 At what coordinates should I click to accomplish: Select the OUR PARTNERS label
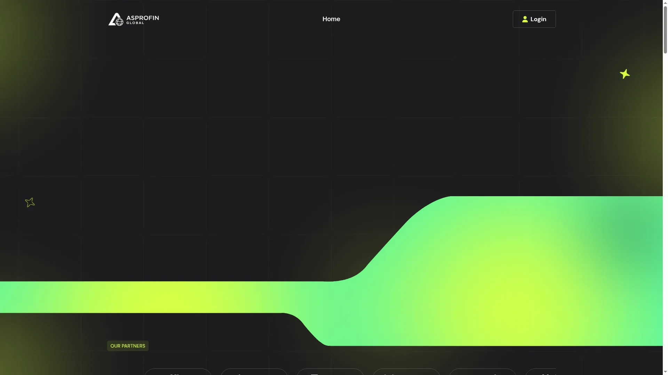(128, 346)
